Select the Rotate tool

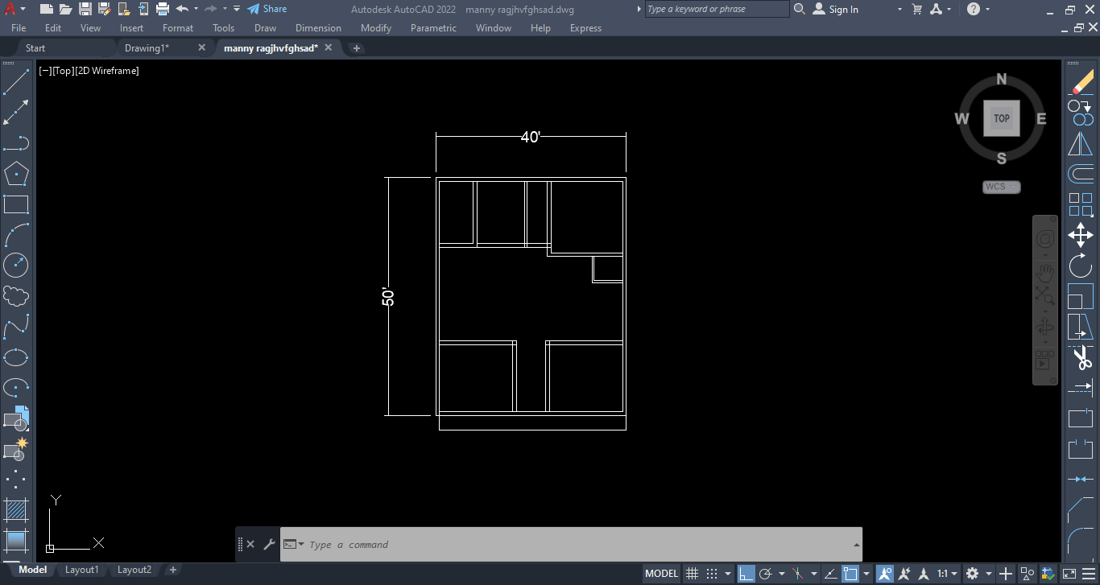tap(1081, 265)
